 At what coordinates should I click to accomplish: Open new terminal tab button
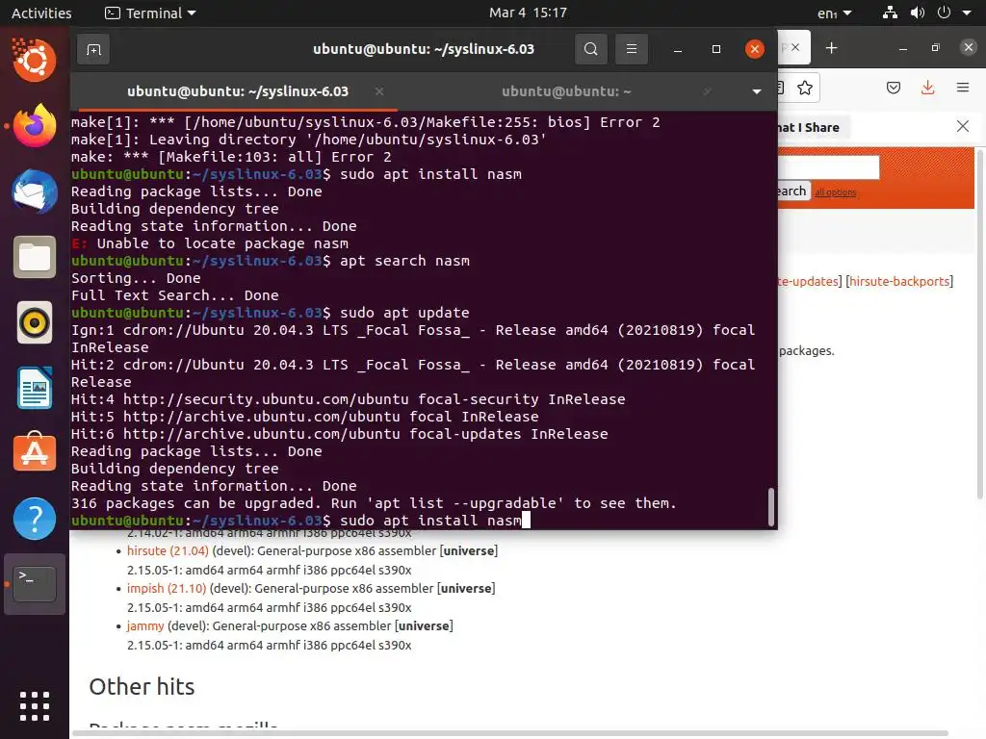point(93,49)
